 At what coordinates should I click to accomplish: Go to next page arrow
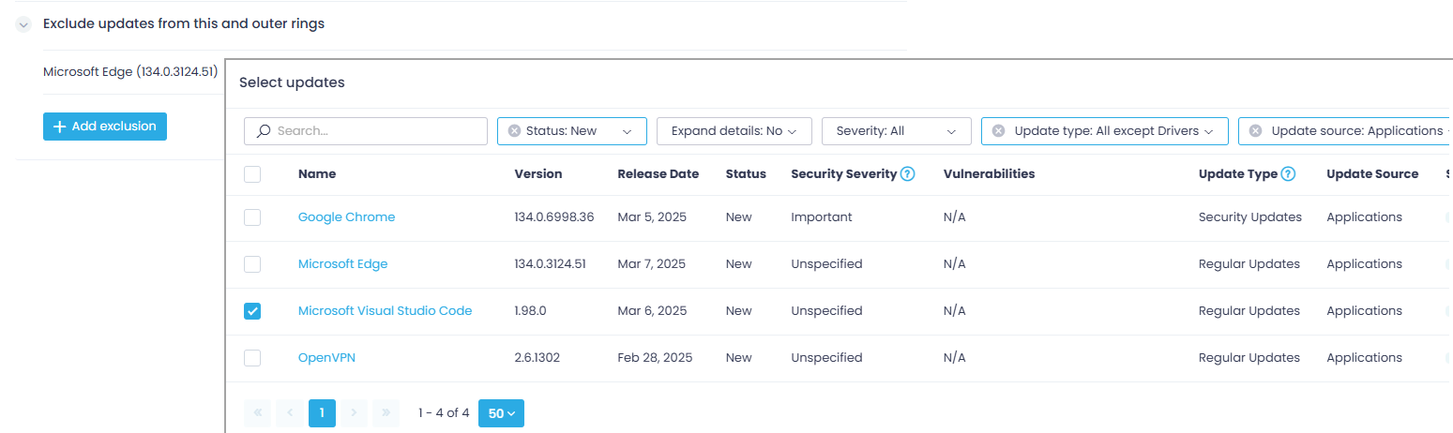tap(354, 413)
